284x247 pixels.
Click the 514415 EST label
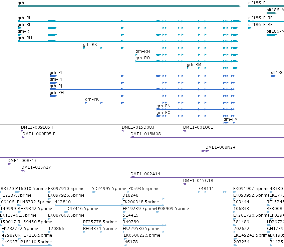click(130, 216)
